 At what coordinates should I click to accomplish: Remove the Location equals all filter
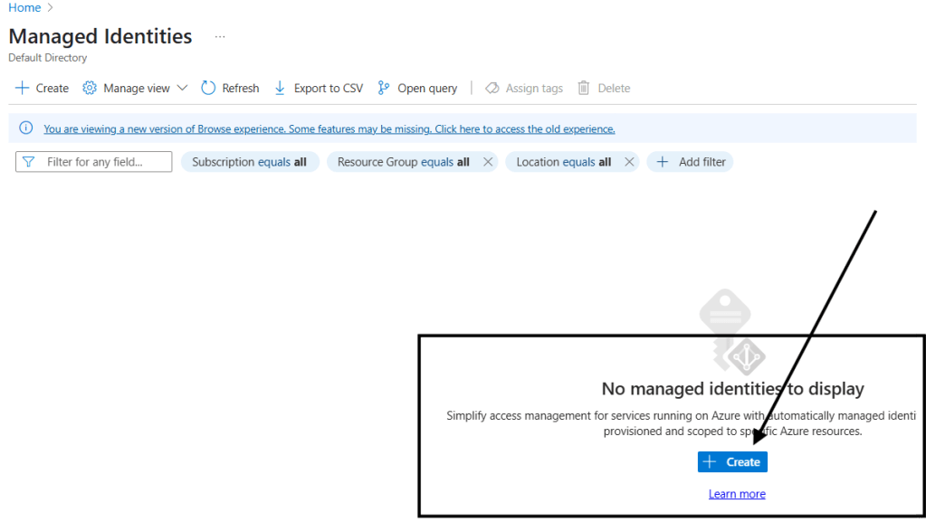[629, 162]
